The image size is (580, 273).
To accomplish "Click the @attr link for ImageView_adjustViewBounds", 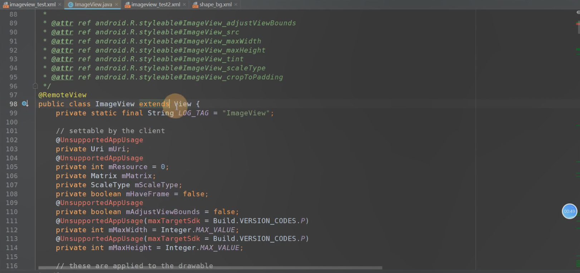I will (62, 23).
